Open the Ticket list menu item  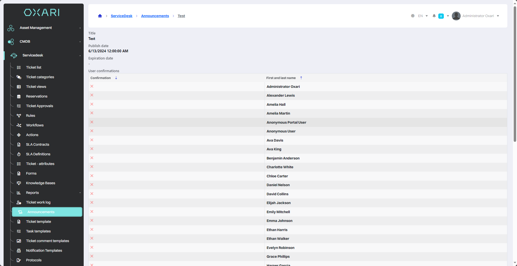(34, 67)
